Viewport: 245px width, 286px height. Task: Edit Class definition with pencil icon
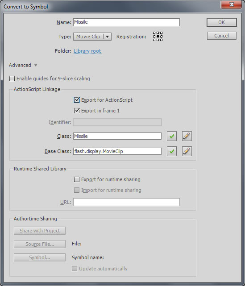(x=187, y=136)
